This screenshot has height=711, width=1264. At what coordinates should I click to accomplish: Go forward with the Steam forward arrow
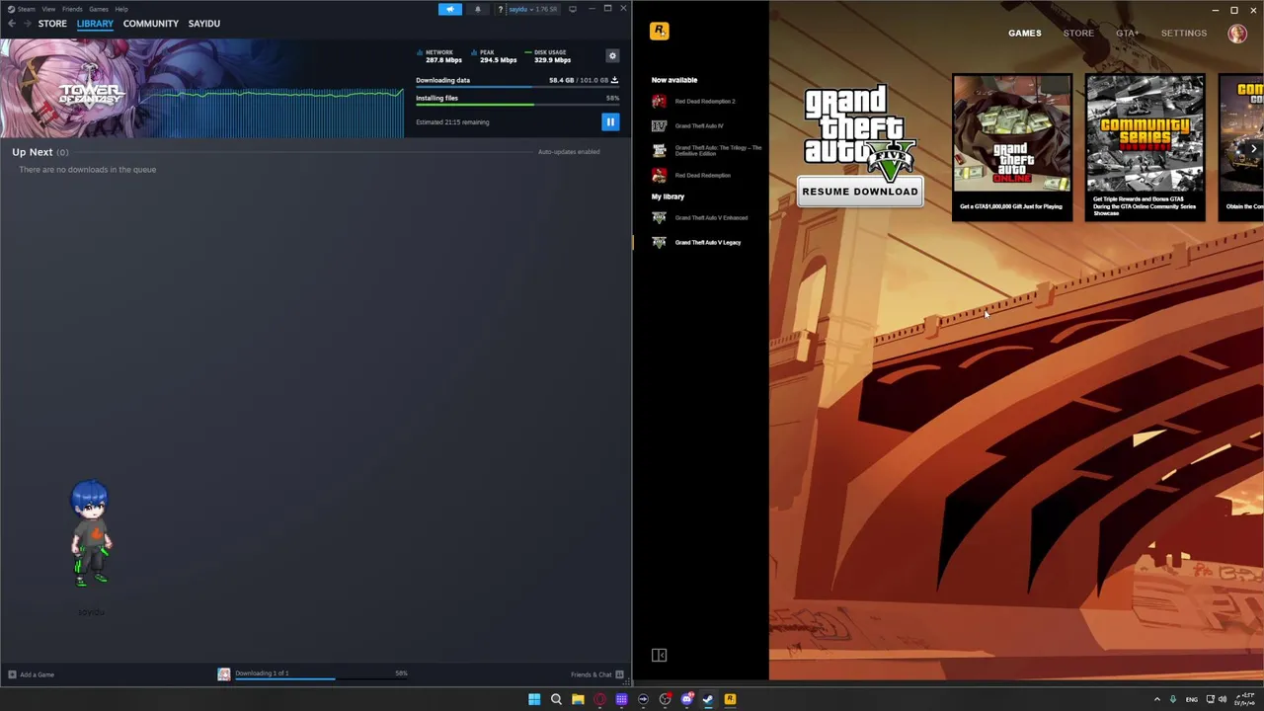pos(26,23)
